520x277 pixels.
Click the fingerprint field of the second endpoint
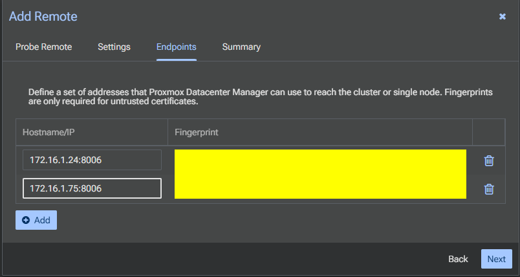click(x=320, y=188)
